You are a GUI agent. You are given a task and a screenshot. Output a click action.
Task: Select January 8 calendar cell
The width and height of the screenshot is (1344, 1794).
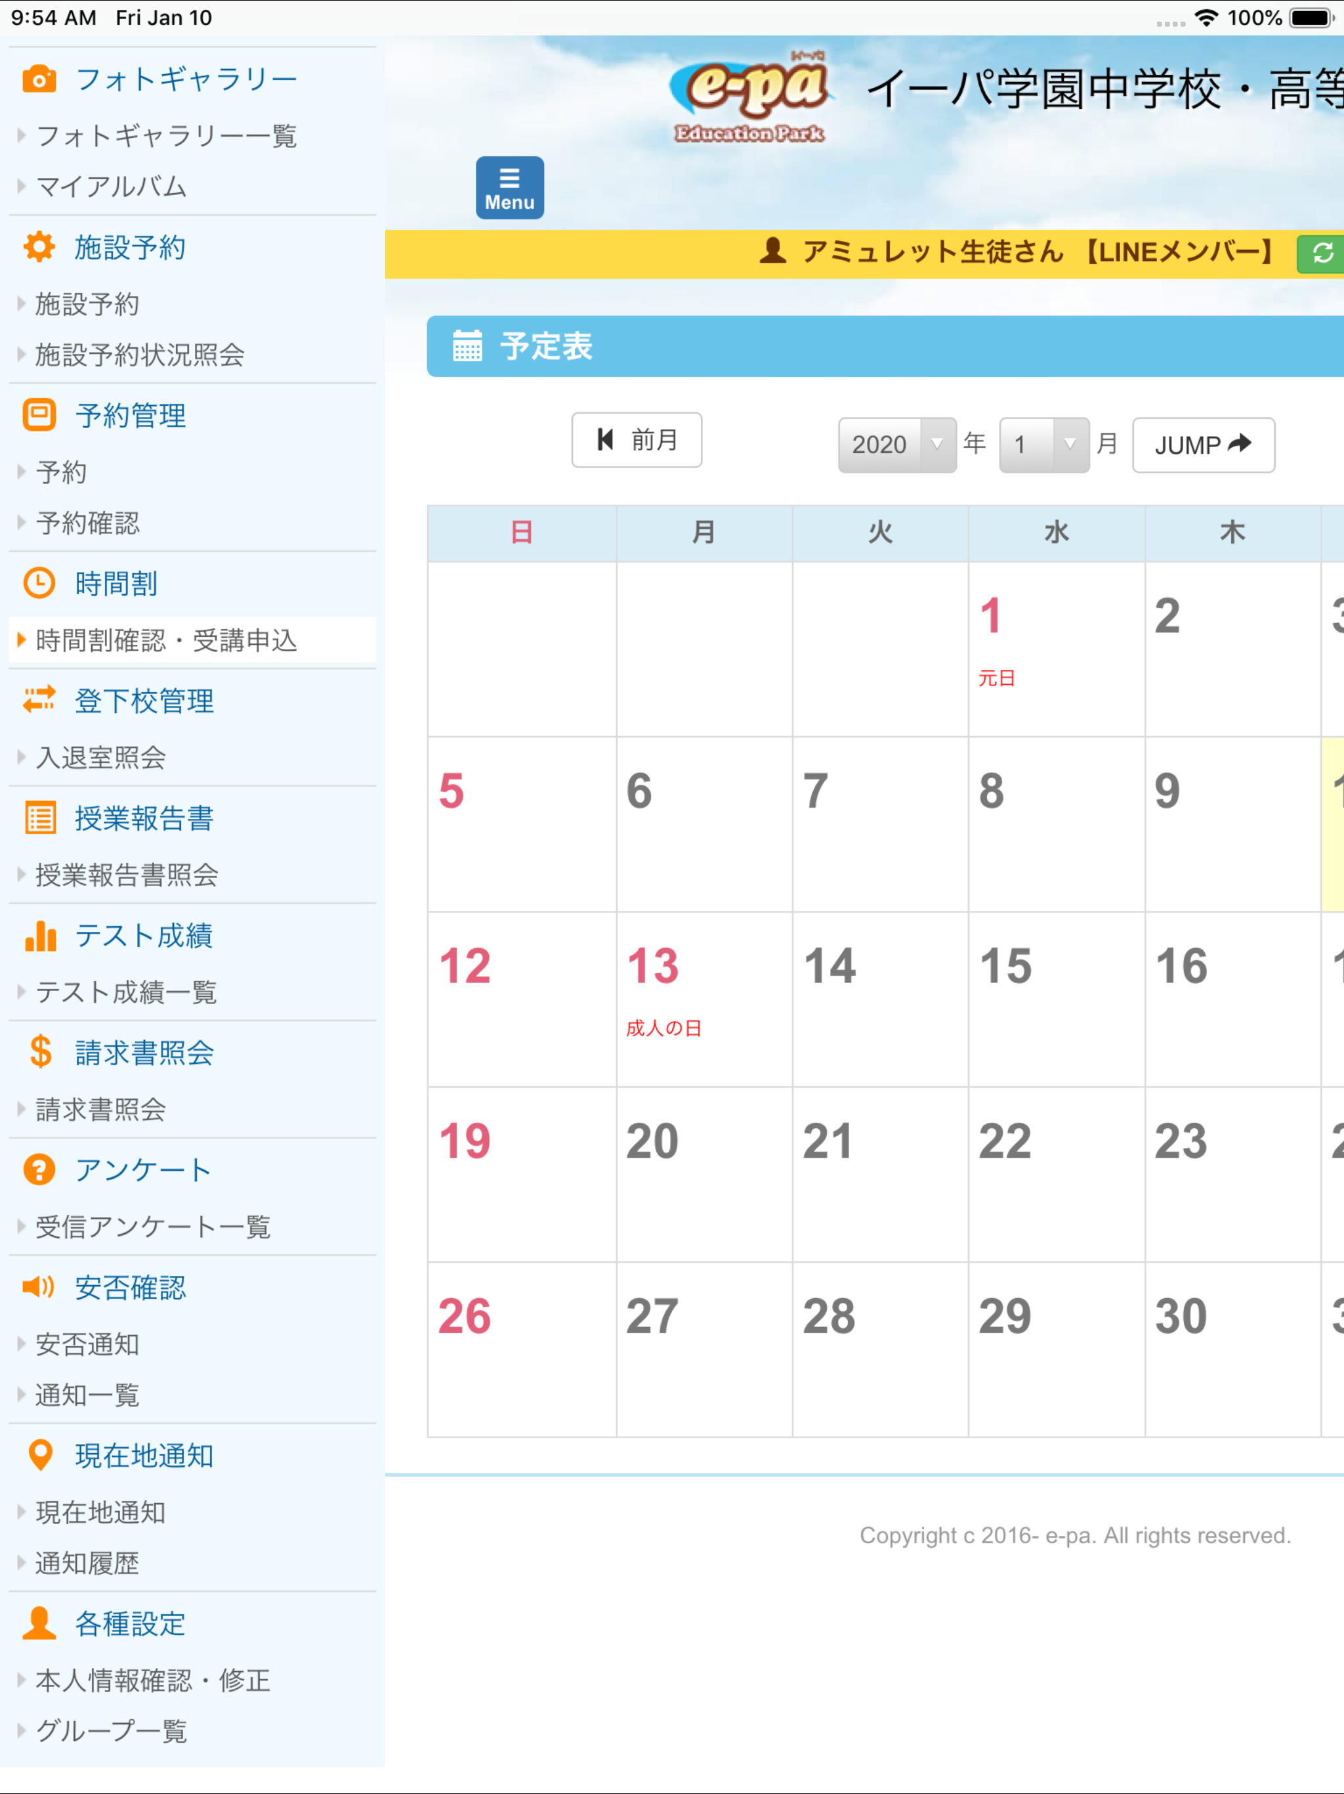(x=1056, y=824)
